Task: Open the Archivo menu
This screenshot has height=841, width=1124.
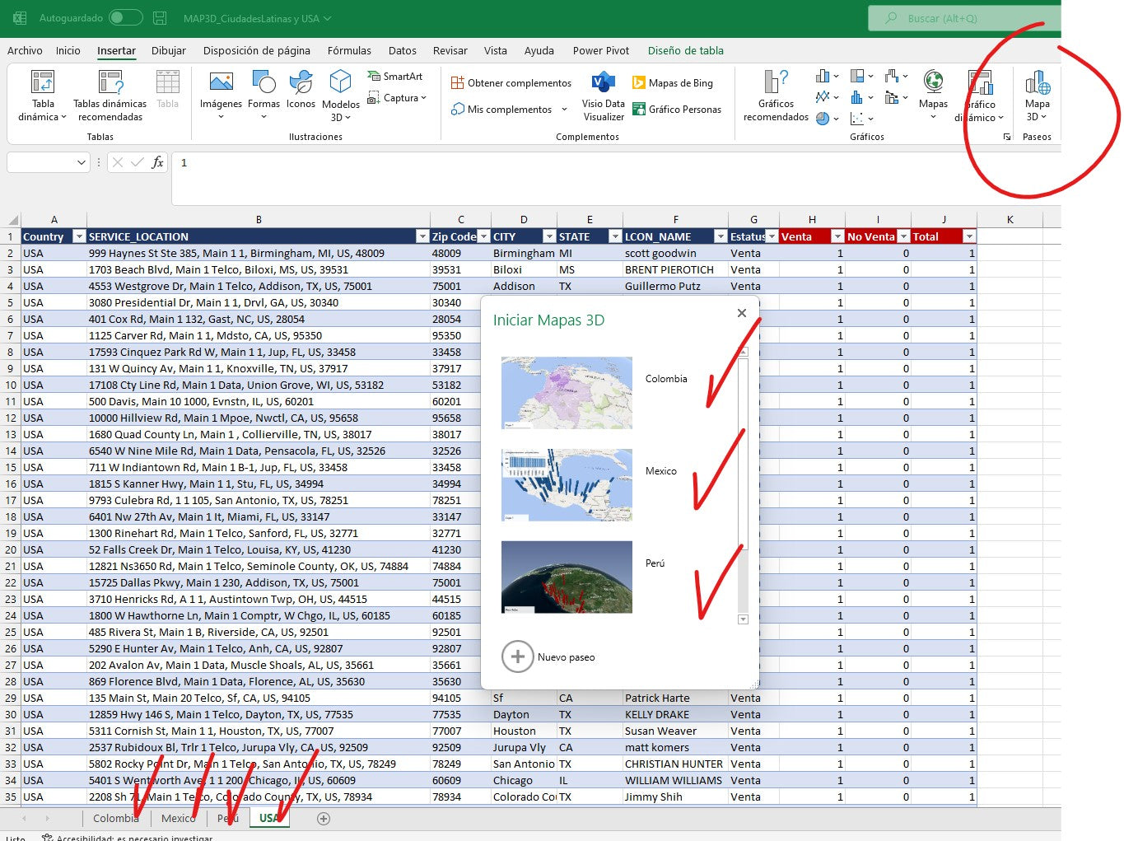Action: (25, 50)
